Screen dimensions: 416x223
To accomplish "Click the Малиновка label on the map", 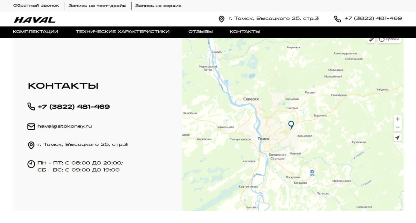I will pos(336,70).
